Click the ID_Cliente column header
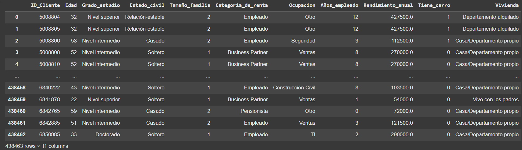This screenshot has height=150, width=522. 45,5
